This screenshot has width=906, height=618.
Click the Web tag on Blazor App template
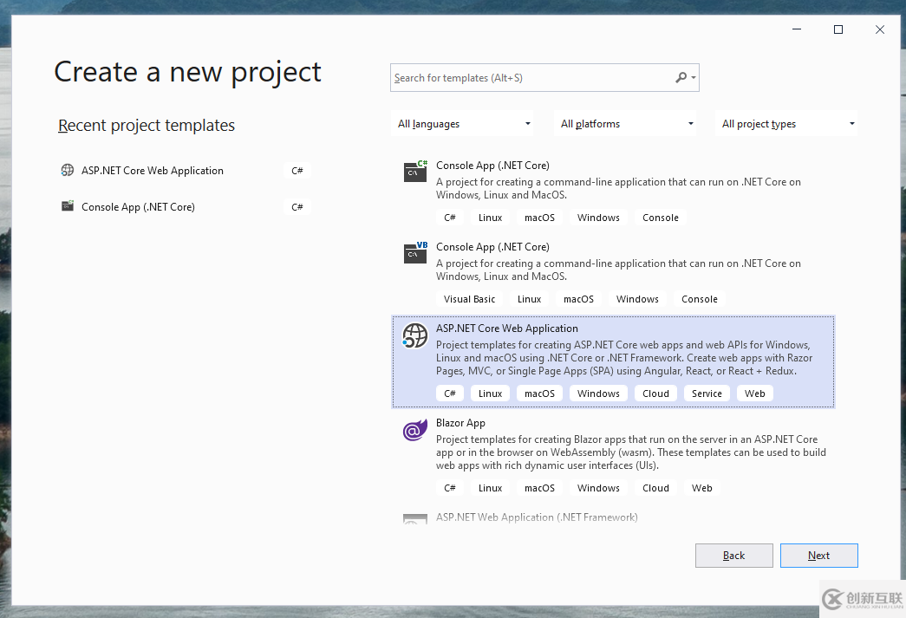point(702,489)
